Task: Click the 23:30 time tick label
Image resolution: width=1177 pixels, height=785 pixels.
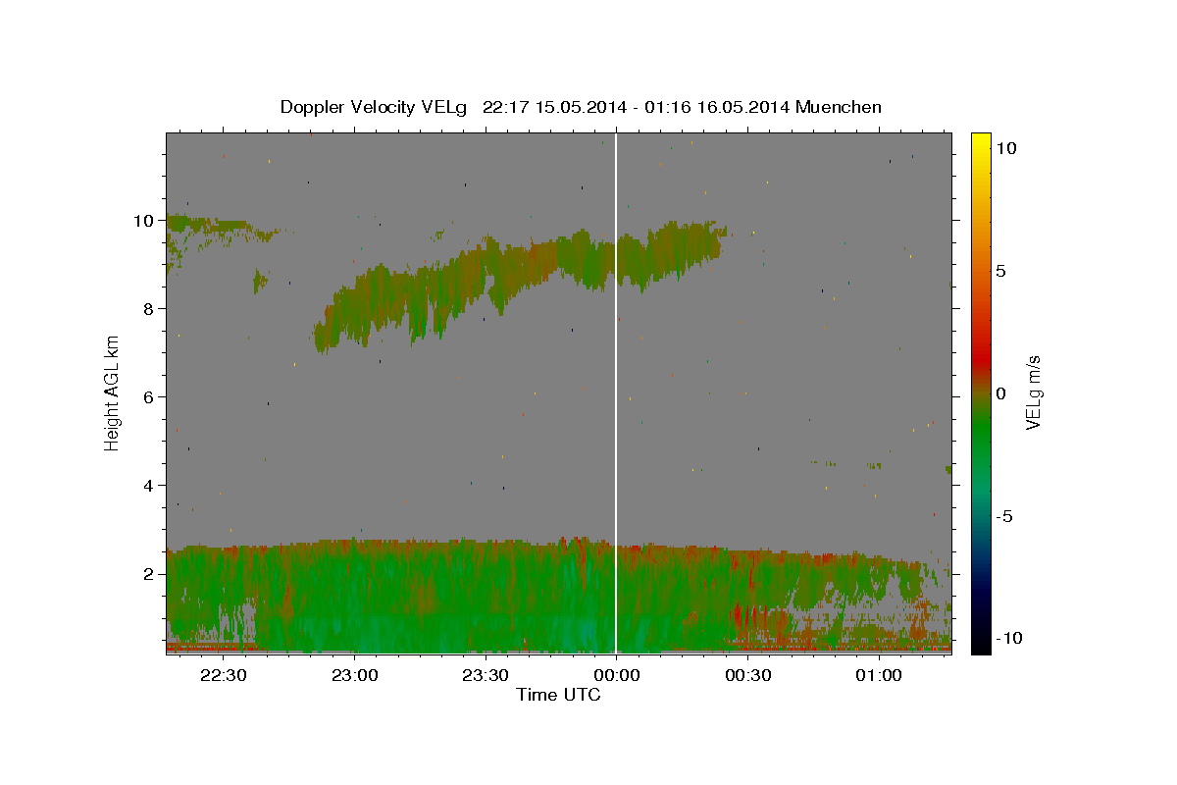Action: [486, 675]
